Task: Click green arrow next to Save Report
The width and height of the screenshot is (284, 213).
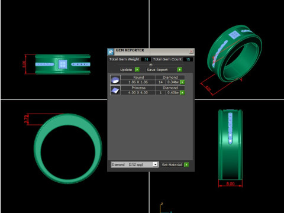Action: [180, 70]
